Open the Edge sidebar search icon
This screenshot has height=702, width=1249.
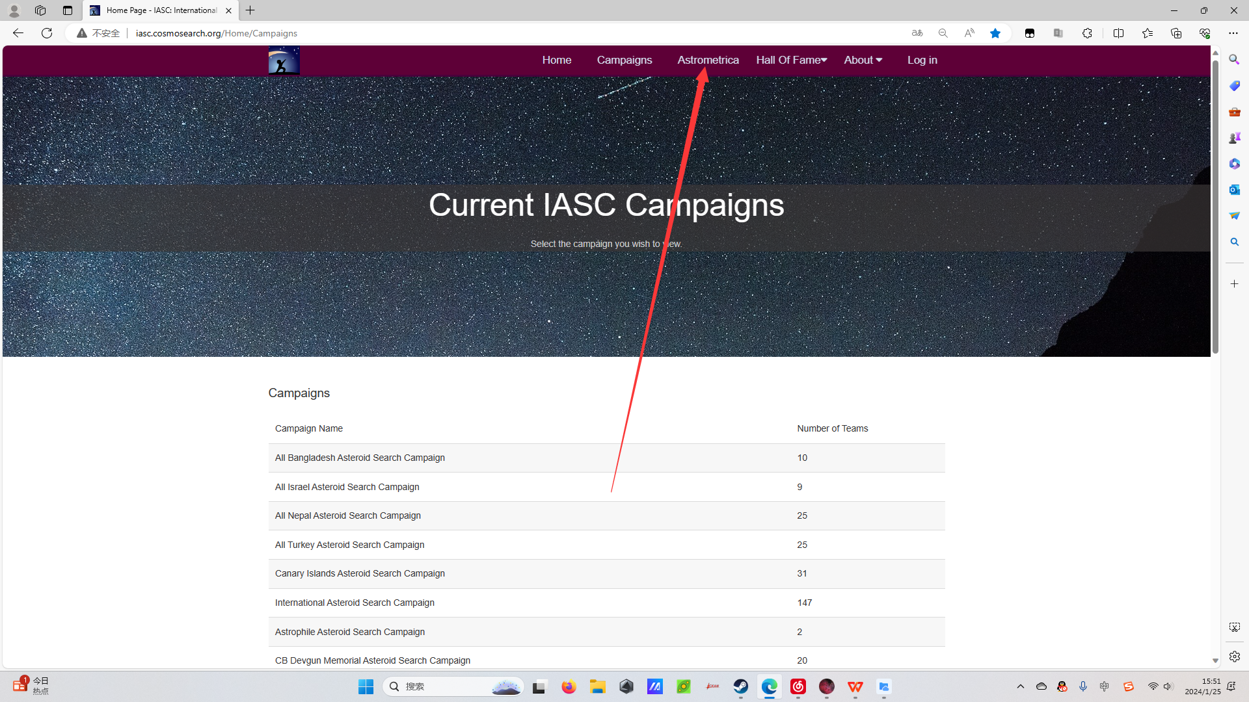[x=1234, y=60]
